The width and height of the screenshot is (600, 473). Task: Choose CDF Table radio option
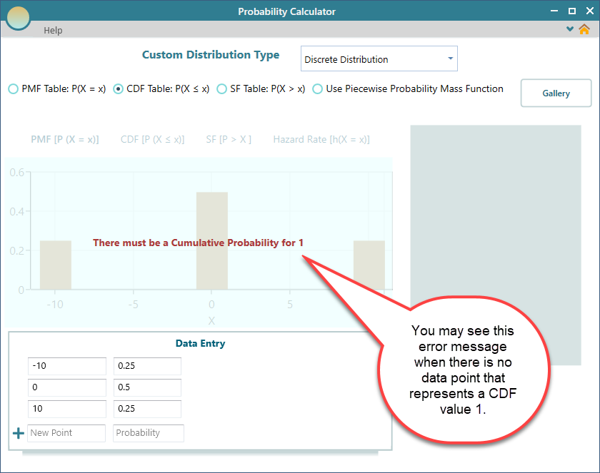119,89
